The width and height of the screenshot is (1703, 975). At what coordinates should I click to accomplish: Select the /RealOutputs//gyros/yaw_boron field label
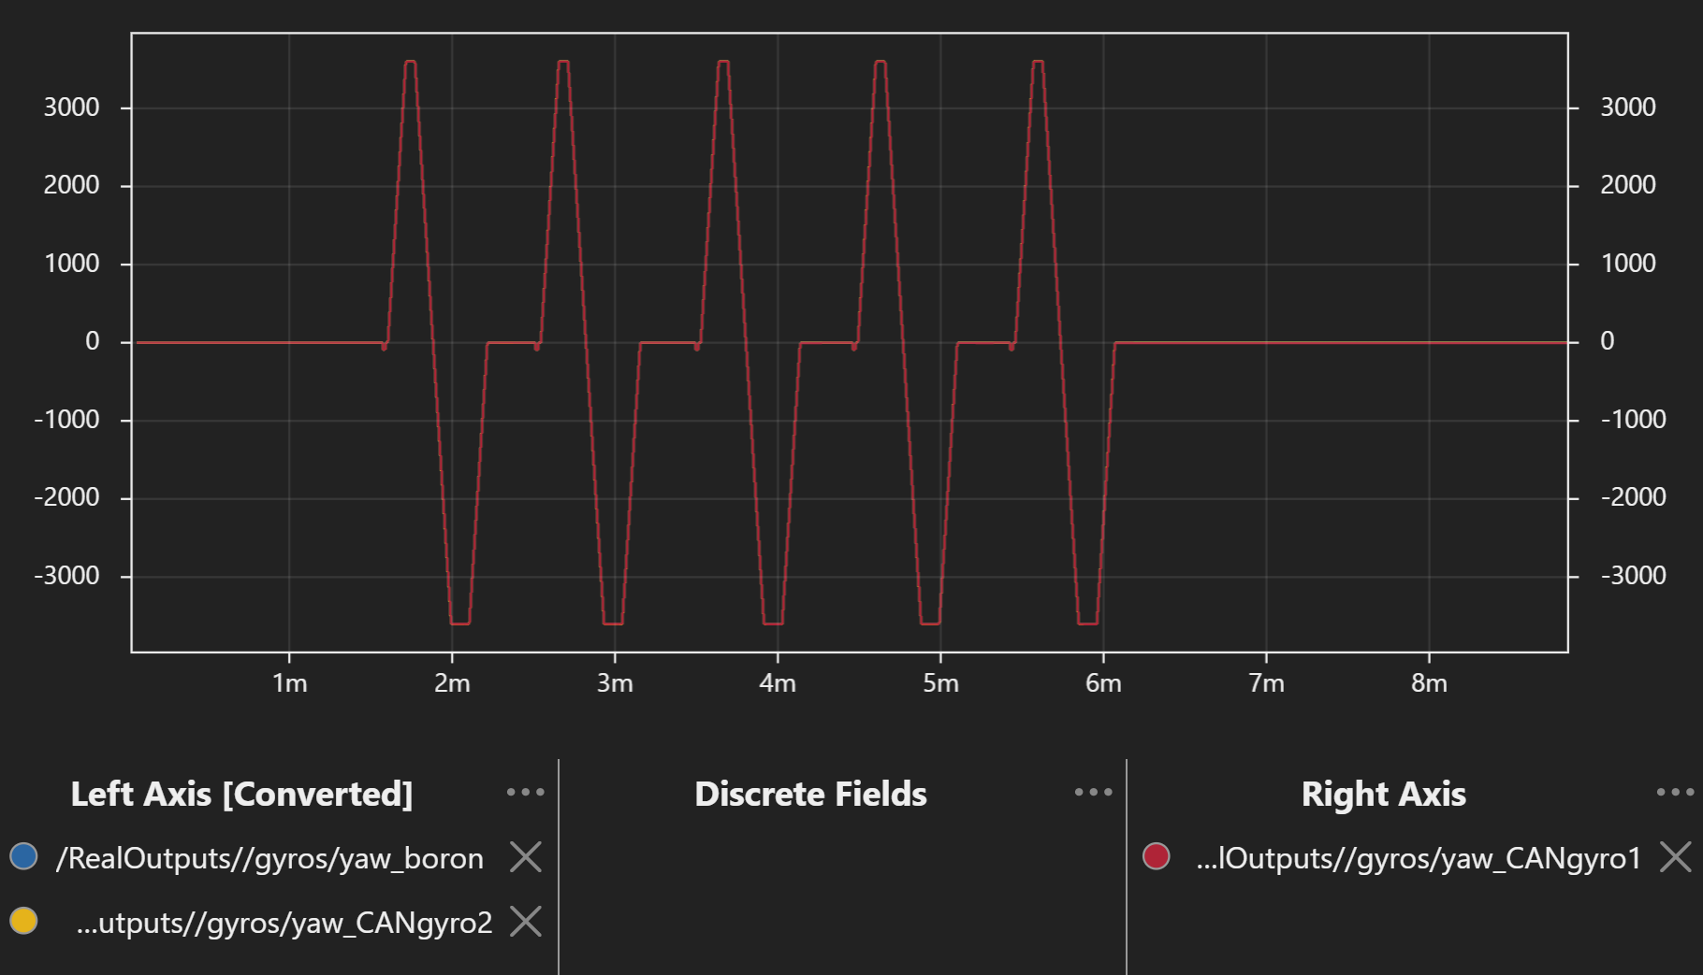click(x=269, y=858)
